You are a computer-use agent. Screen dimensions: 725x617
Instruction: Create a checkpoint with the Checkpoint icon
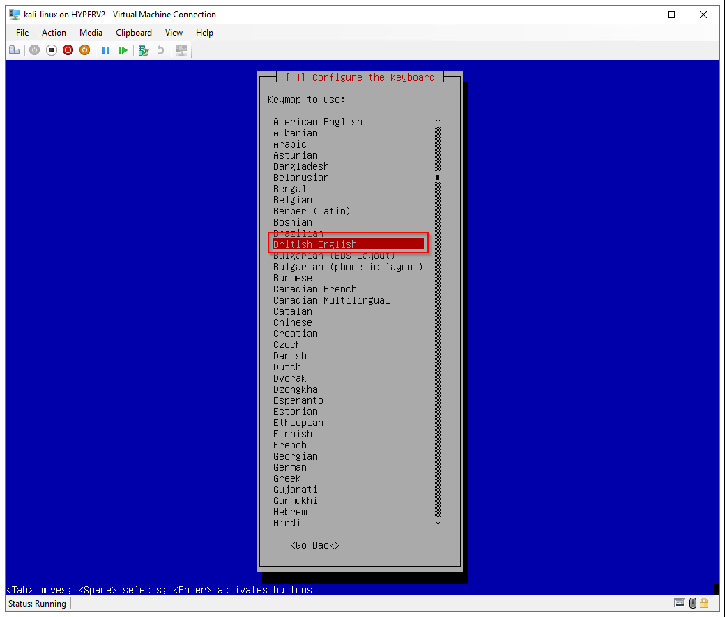click(144, 50)
